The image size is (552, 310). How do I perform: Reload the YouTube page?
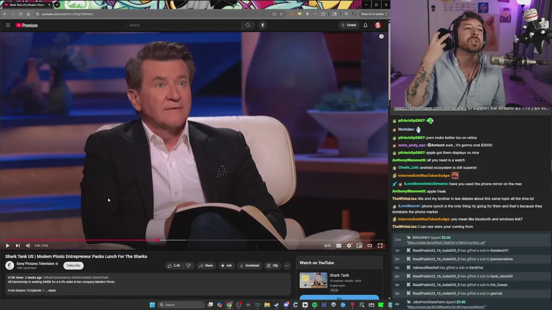20,14
